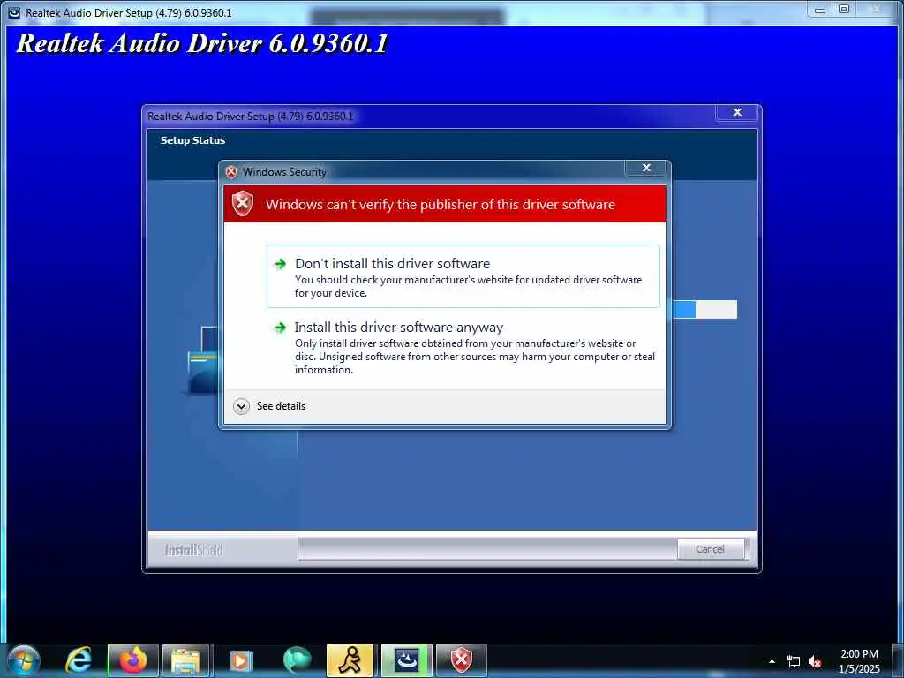904x678 pixels.
Task: Open Windows Explorer folder icon
Action: (185, 660)
